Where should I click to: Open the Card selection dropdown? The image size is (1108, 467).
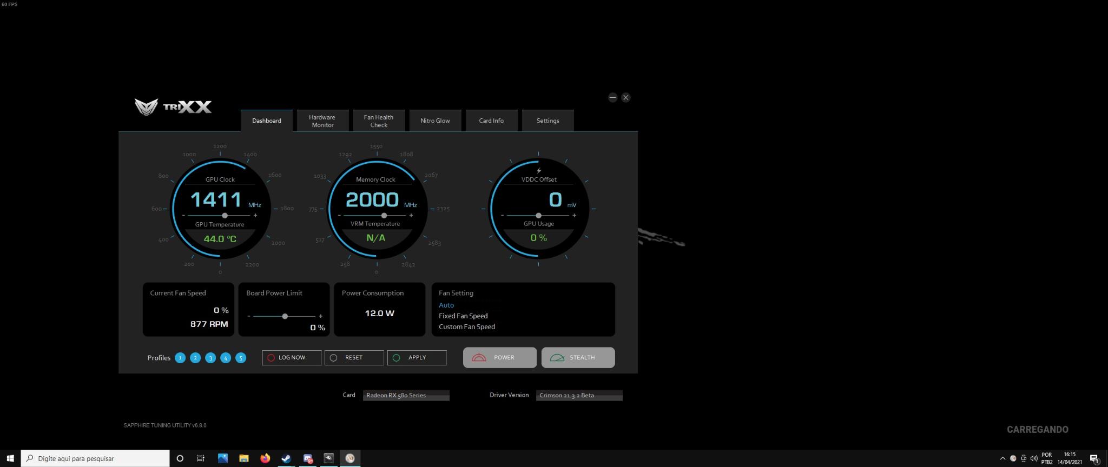(x=406, y=396)
